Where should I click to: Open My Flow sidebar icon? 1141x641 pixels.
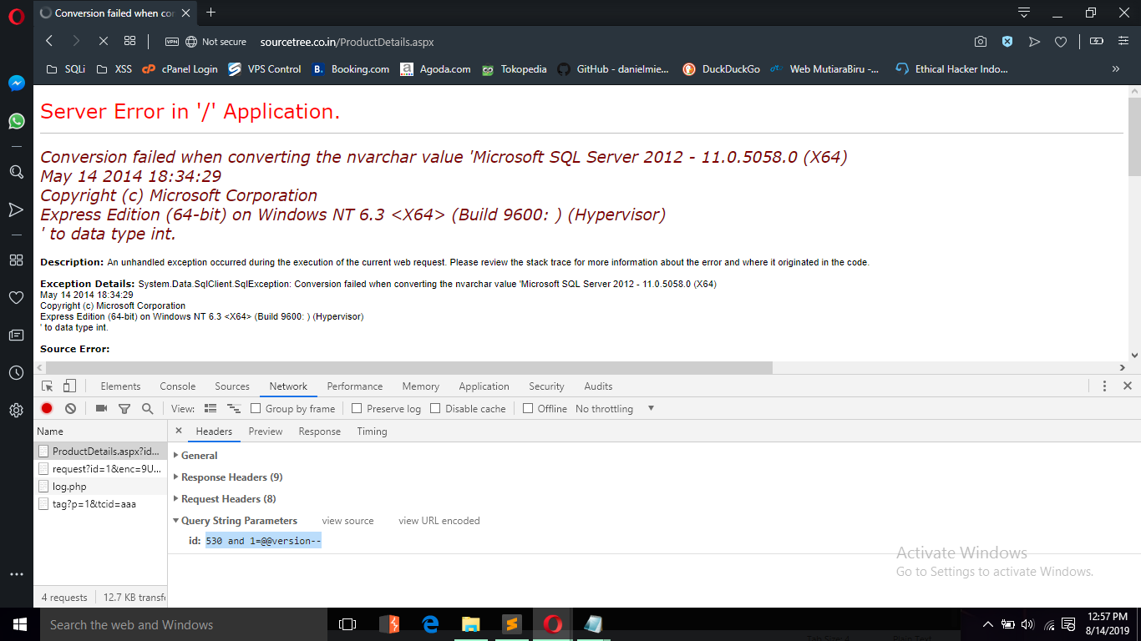pyautogui.click(x=17, y=209)
